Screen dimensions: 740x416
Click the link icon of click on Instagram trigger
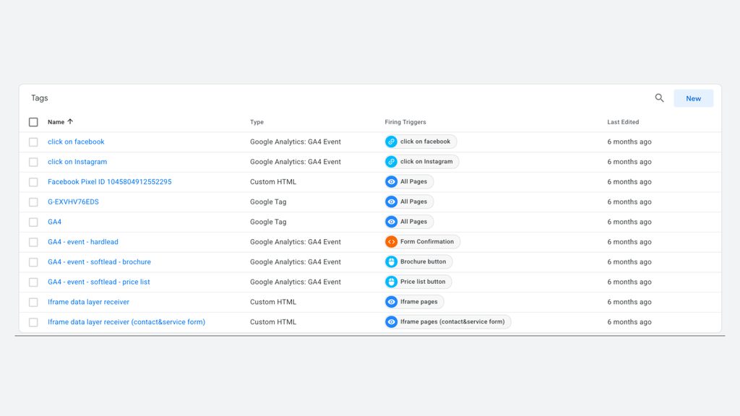tap(391, 162)
